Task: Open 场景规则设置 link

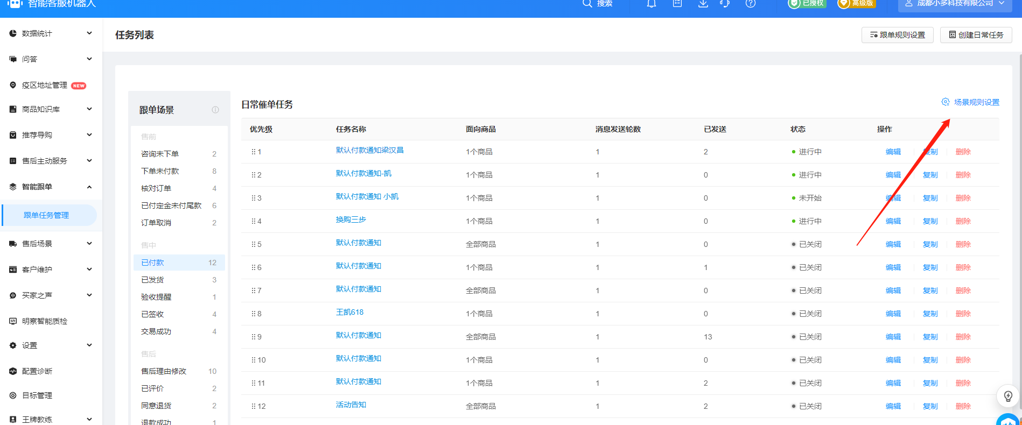Action: point(977,102)
